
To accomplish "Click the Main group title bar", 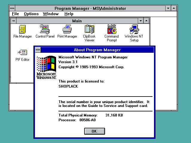I will [x=77, y=21].
